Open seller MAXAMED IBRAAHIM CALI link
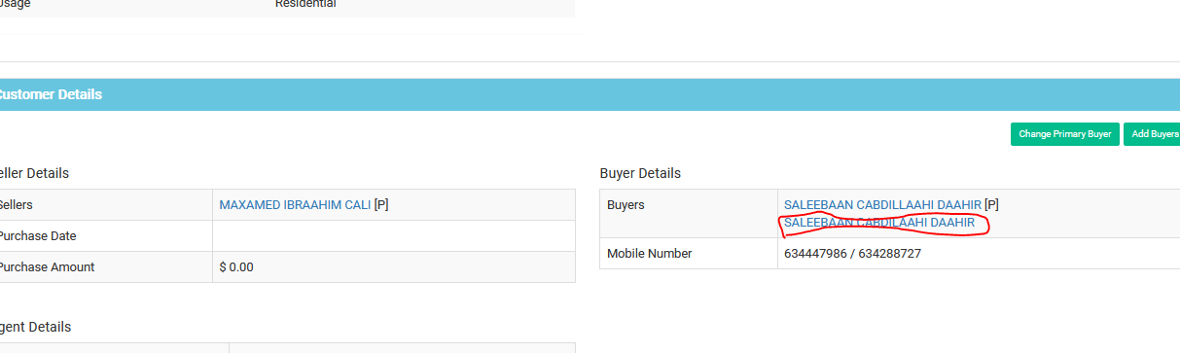The height and width of the screenshot is (353, 1180). 295,205
